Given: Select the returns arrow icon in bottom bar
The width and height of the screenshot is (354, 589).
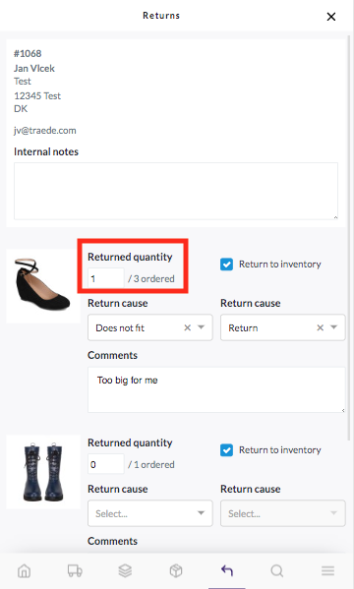Looking at the screenshot, I should [226, 571].
